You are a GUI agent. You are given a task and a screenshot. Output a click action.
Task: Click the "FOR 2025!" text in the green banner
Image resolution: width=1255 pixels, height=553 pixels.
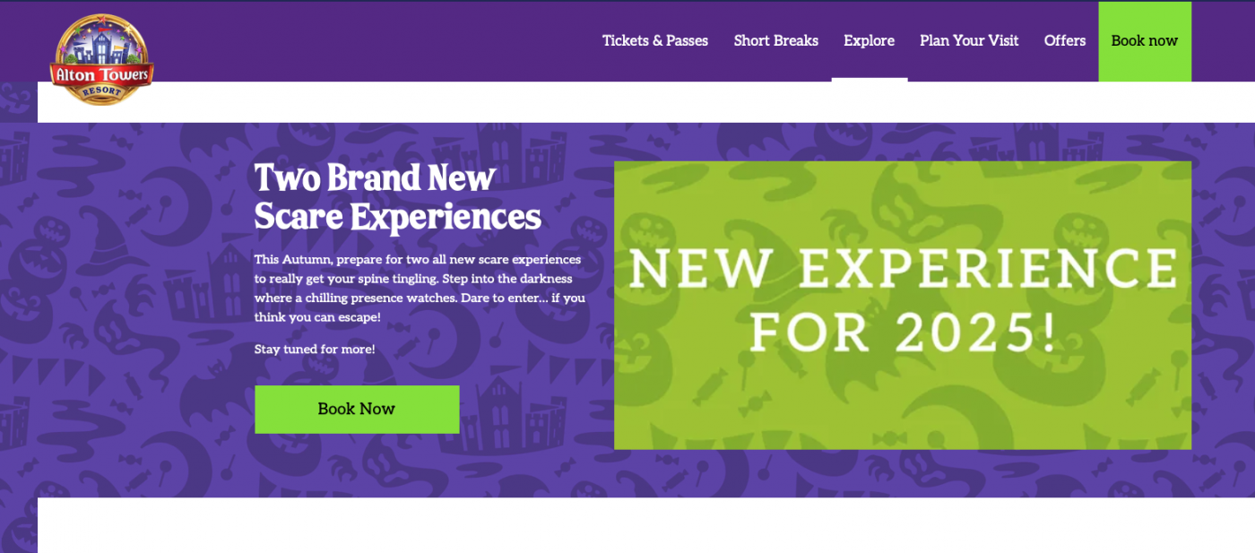tap(903, 333)
